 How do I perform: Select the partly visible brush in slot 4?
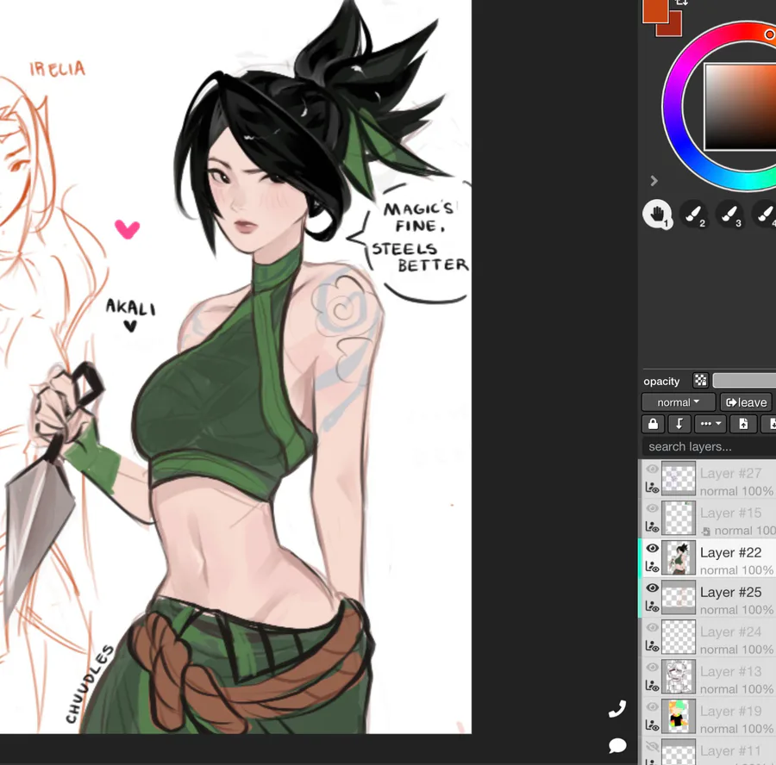(765, 215)
